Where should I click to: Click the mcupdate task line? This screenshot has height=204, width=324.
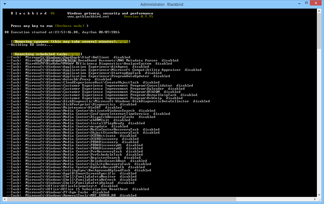67,126
